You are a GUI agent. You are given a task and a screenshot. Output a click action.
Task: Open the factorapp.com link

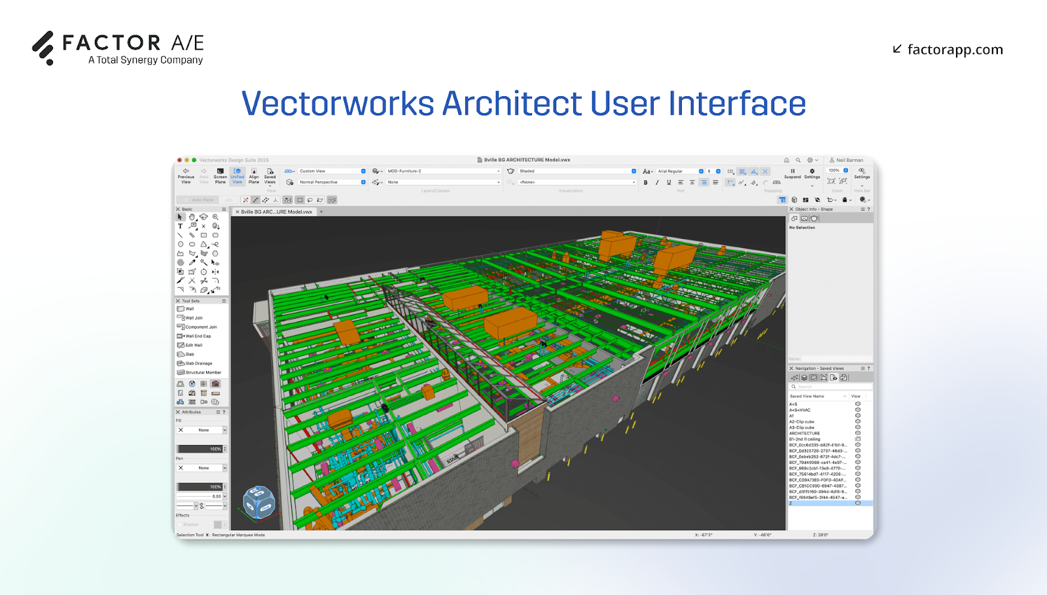click(954, 49)
